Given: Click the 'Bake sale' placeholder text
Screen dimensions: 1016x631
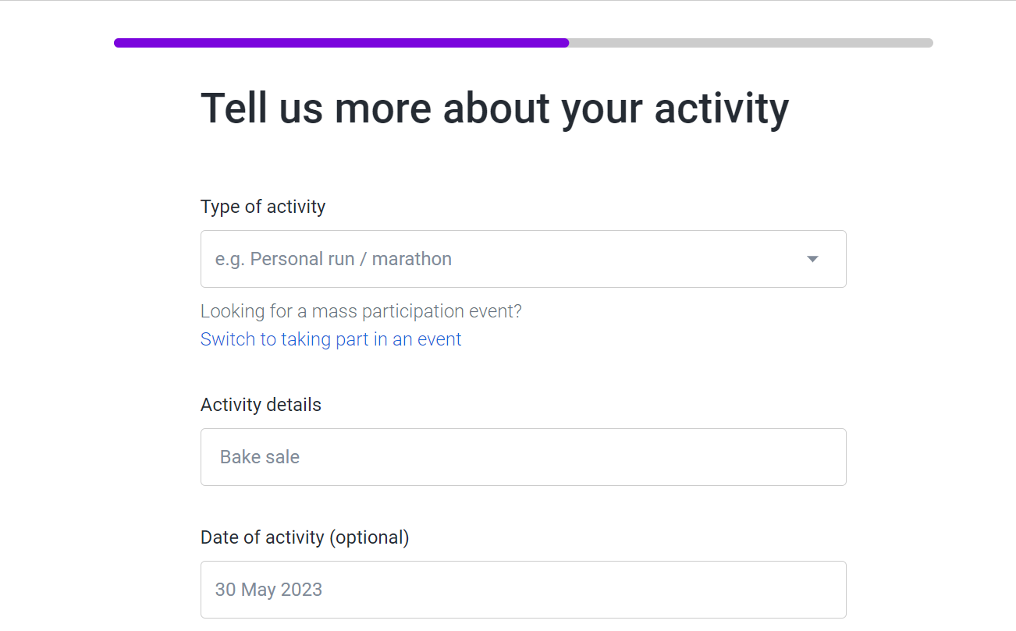Looking at the screenshot, I should click(x=260, y=457).
